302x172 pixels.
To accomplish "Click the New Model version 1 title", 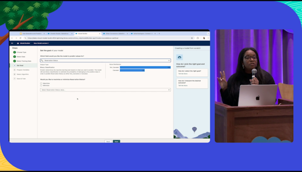I will [41, 43].
